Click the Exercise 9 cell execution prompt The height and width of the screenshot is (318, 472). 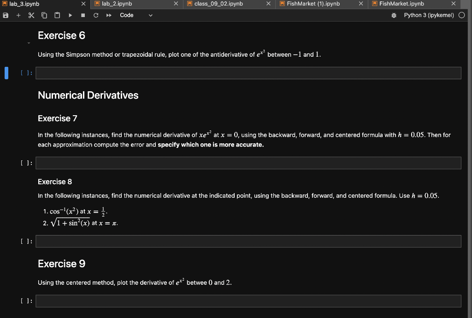(26, 301)
